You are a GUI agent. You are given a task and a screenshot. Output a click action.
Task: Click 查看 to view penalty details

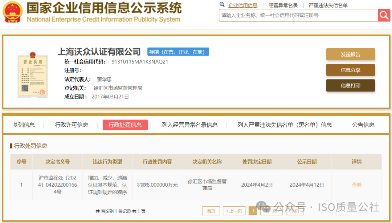(x=356, y=185)
